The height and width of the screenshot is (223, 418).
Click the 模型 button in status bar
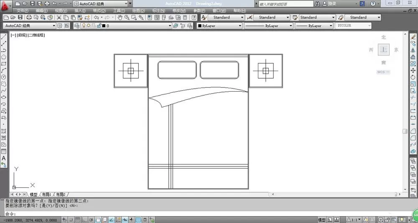(322, 220)
